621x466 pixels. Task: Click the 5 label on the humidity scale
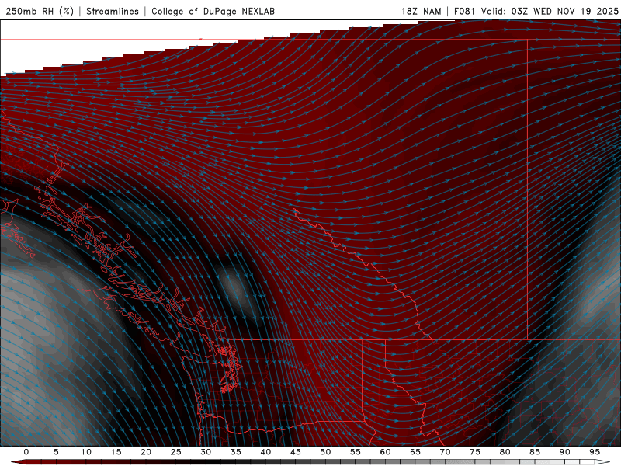coord(56,452)
